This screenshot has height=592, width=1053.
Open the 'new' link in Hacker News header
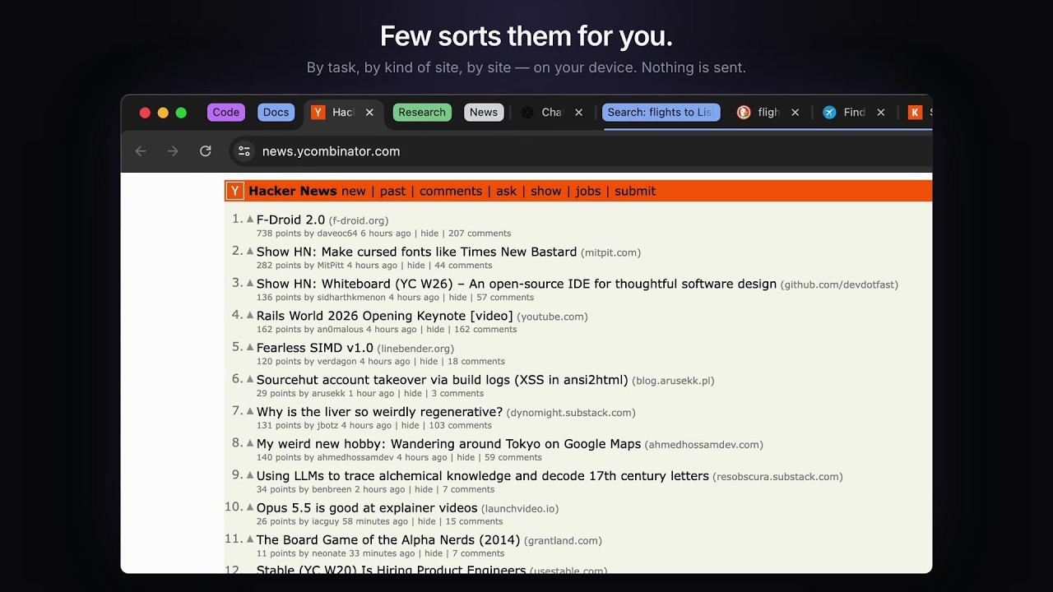click(354, 192)
